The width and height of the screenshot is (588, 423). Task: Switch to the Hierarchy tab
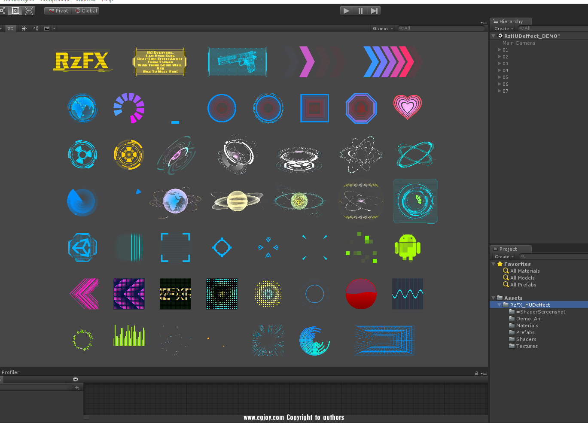[x=511, y=21]
